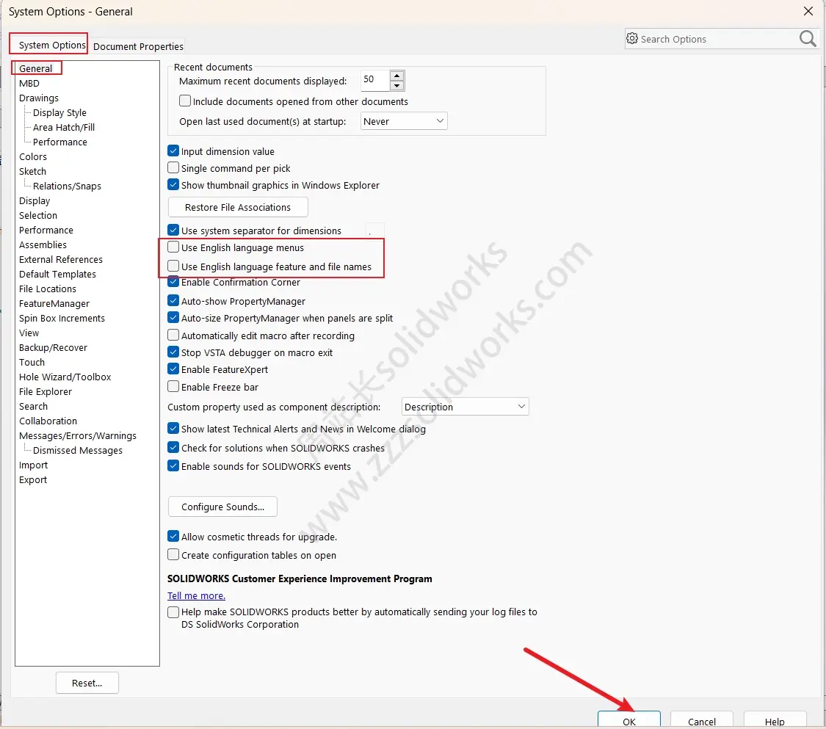Decrease maximum recent documents with down arrow

click(396, 84)
